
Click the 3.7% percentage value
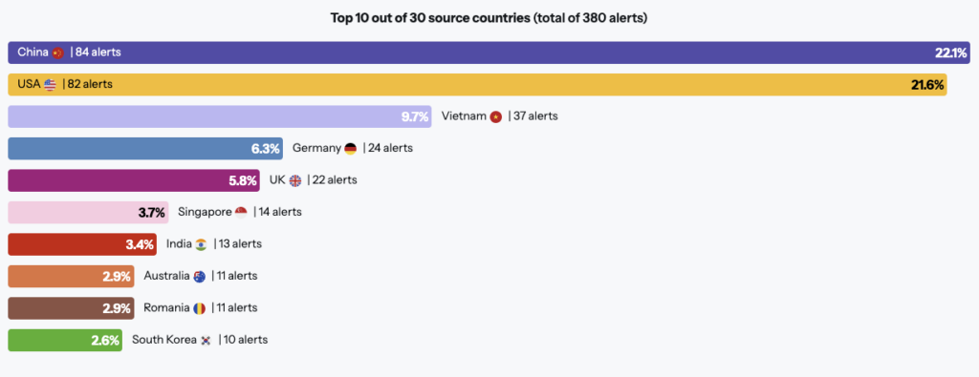click(152, 213)
